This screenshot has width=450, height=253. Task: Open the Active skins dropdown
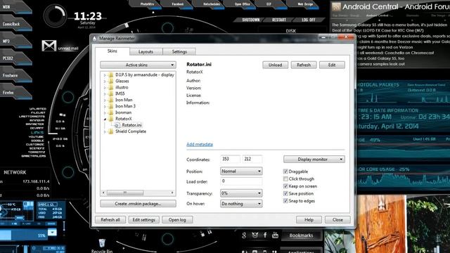tap(138, 65)
